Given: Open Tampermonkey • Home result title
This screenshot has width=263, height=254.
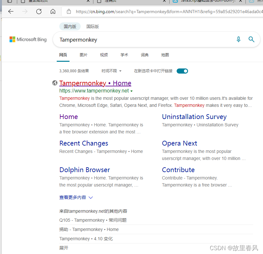Looking at the screenshot, I should click(x=95, y=83).
